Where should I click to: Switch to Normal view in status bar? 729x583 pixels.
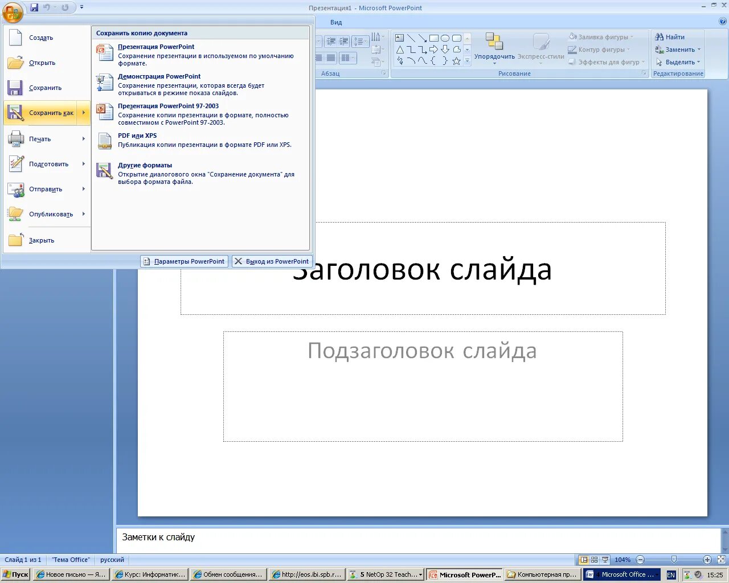tap(583, 560)
